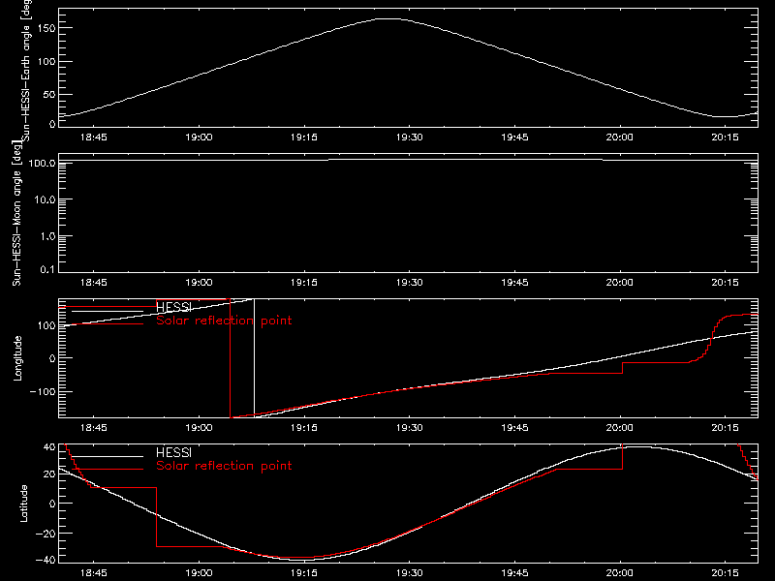775x581 pixels.
Task: Click the Sun-HESSI-Earth angle axis label
Action: (26, 71)
